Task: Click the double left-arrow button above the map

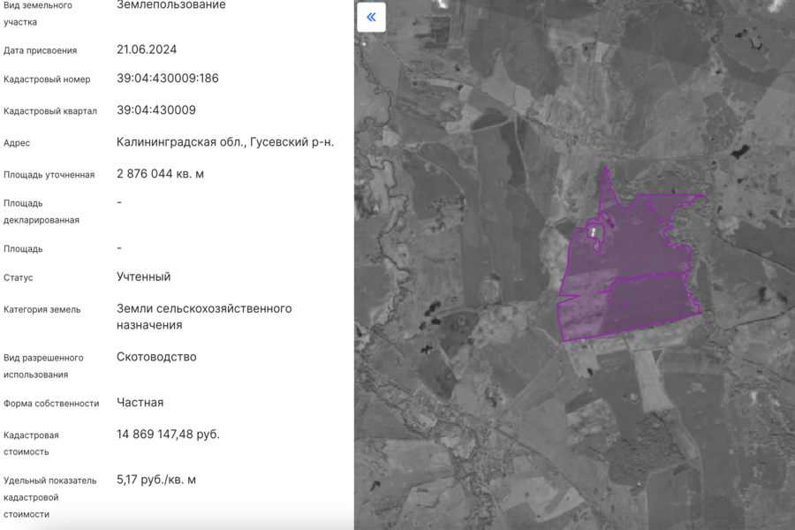Action: click(x=370, y=17)
